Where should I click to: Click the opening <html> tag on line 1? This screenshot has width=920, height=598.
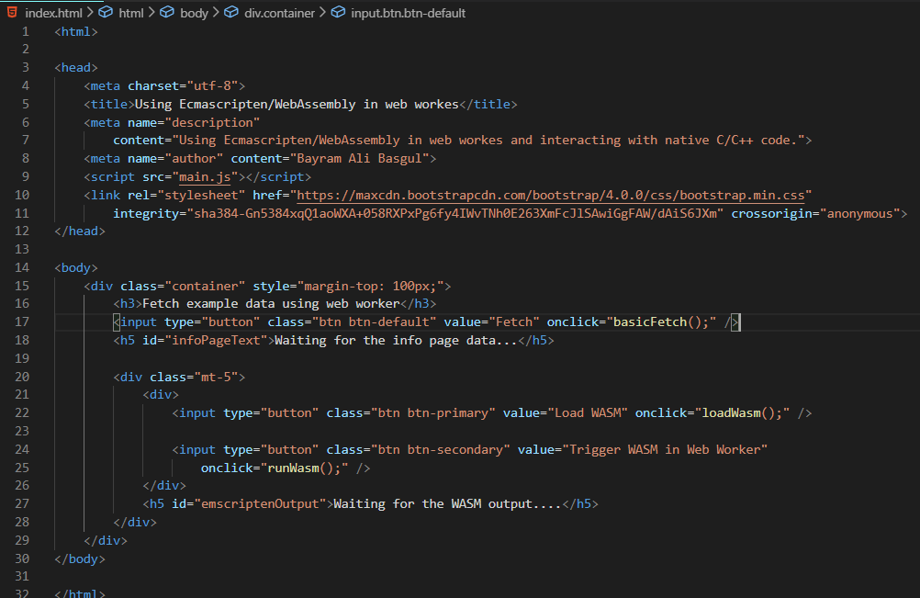[x=76, y=31]
